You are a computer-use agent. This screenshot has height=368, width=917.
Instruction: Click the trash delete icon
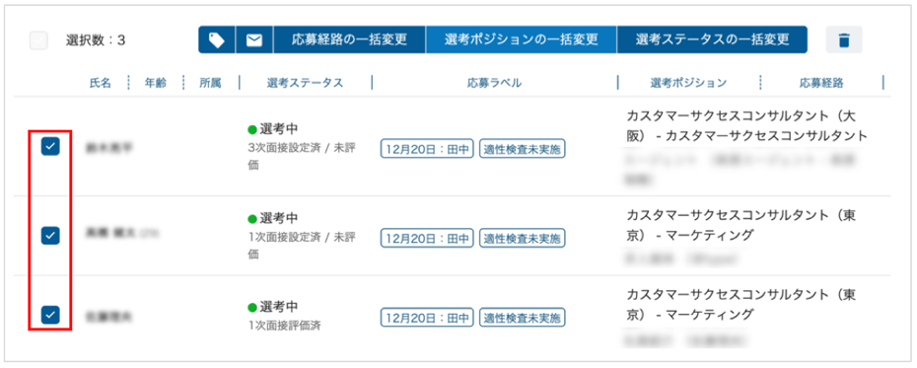844,39
